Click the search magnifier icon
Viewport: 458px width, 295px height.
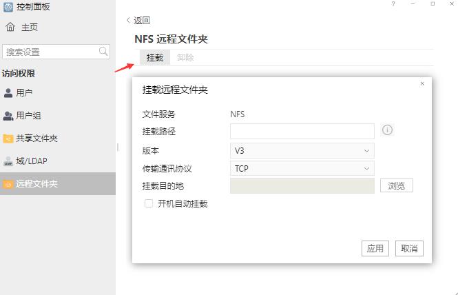click(x=103, y=52)
